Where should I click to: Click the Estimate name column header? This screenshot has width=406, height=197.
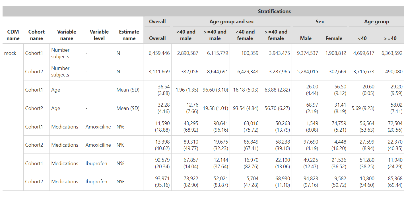tap(129, 35)
